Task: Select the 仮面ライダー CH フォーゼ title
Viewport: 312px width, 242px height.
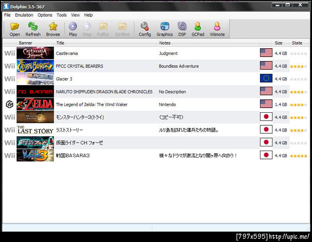Action: (80, 143)
